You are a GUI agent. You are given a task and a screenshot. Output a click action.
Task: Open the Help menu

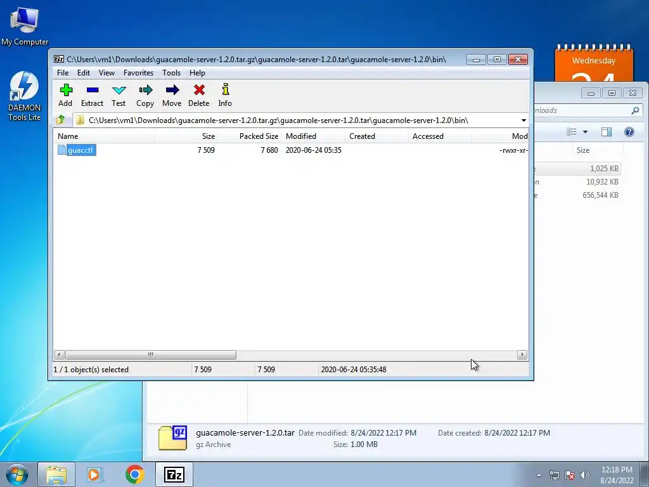(198, 73)
